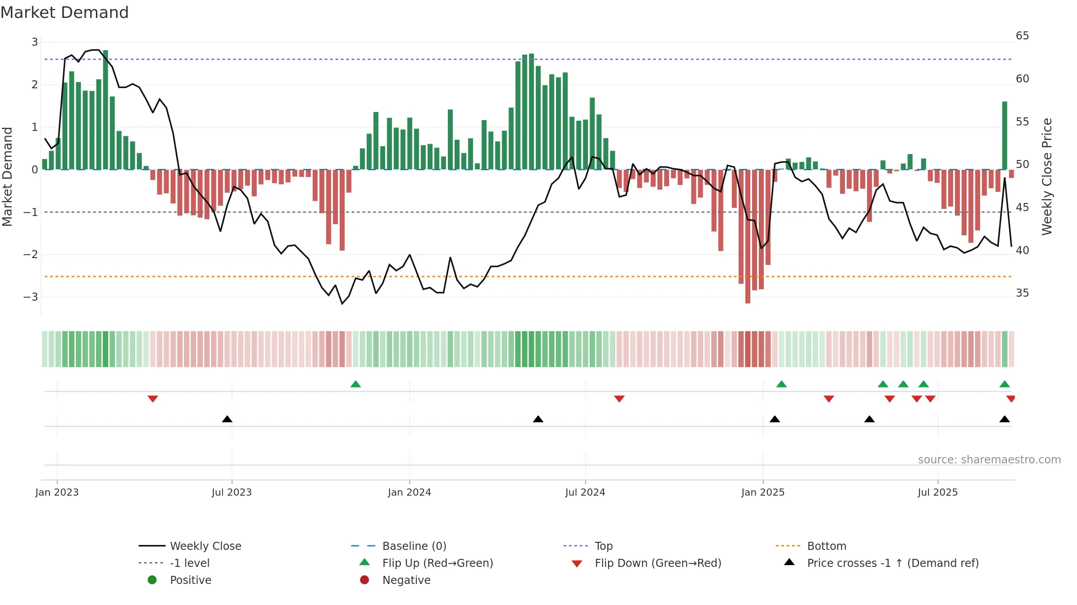Click the black triangle marker near May 2024
This screenshot has height=605, width=1077.
pyautogui.click(x=538, y=419)
